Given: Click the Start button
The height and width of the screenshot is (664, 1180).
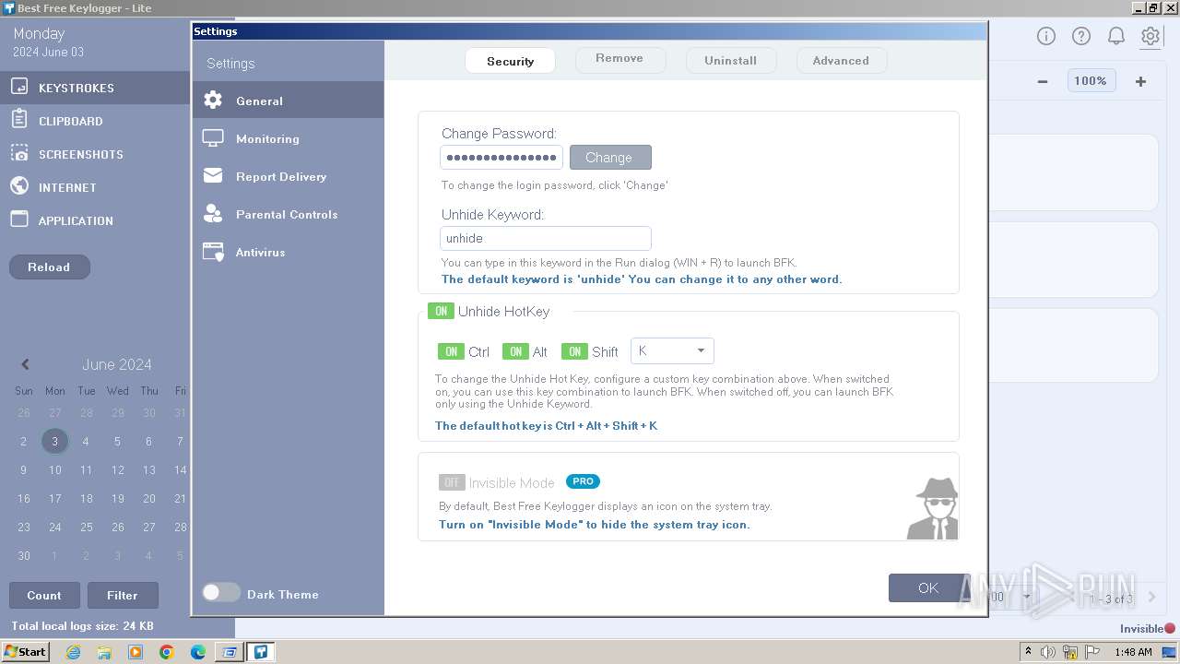Looking at the screenshot, I should [26, 652].
